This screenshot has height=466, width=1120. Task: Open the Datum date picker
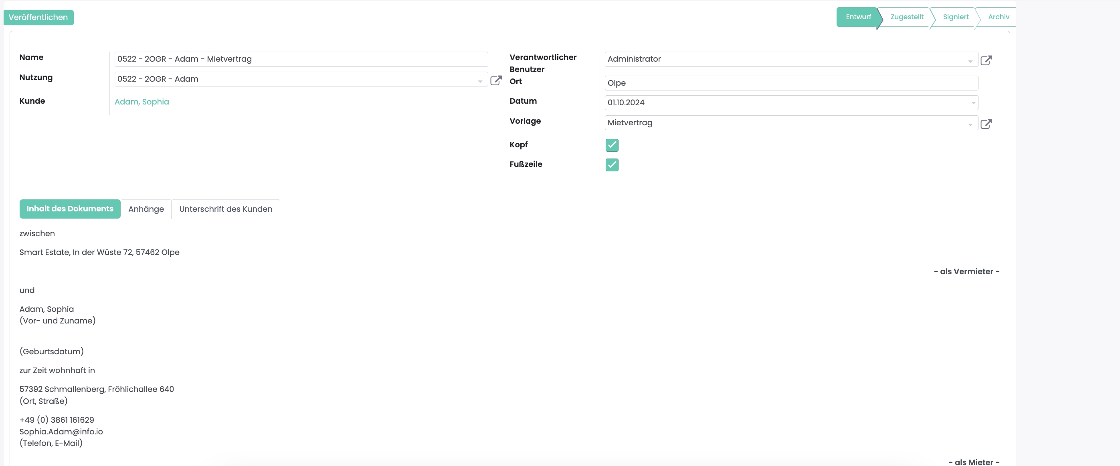[x=973, y=103]
